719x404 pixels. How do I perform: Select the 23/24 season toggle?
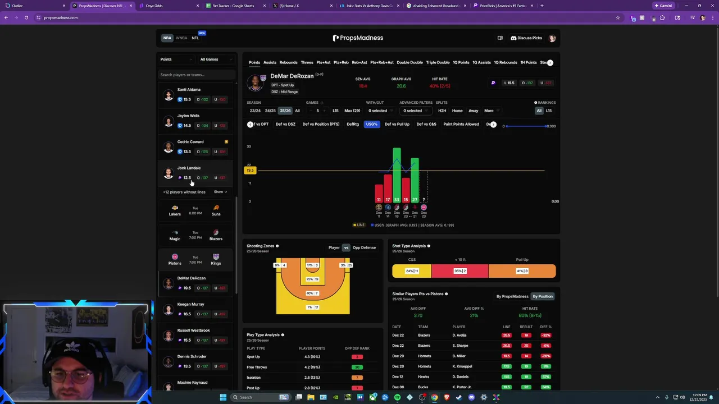[x=255, y=111]
